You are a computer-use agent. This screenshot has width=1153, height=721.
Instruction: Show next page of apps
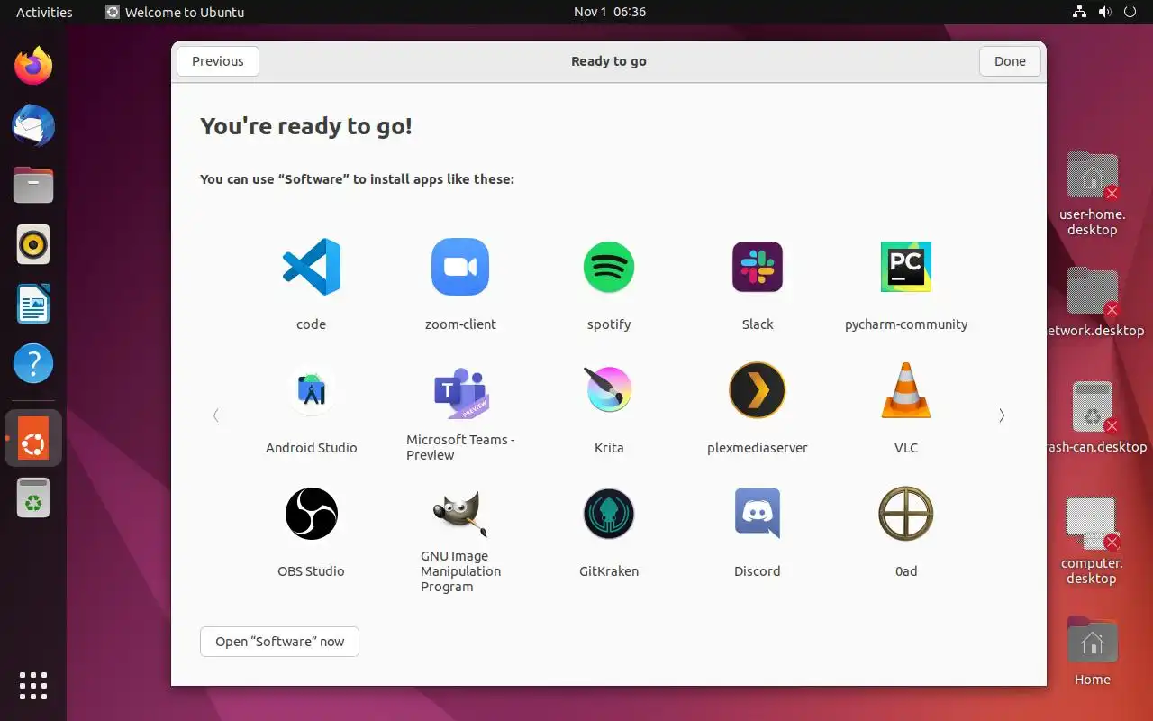point(1002,415)
